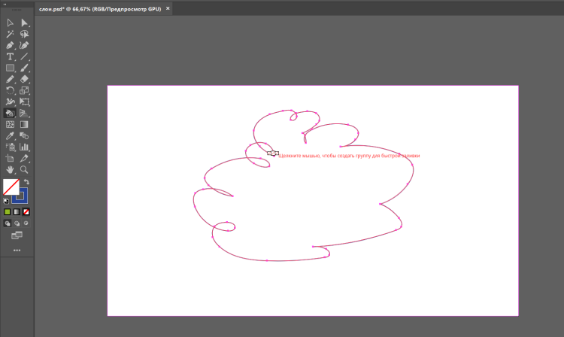
Task: Enable Draw Inside mode
Action: 26,223
